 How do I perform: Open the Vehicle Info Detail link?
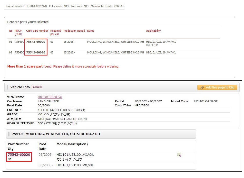click(37, 87)
